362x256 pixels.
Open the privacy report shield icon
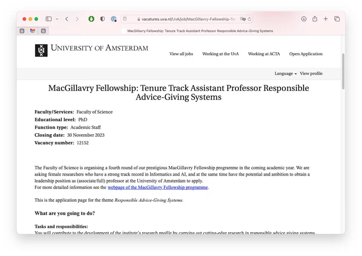click(x=102, y=19)
